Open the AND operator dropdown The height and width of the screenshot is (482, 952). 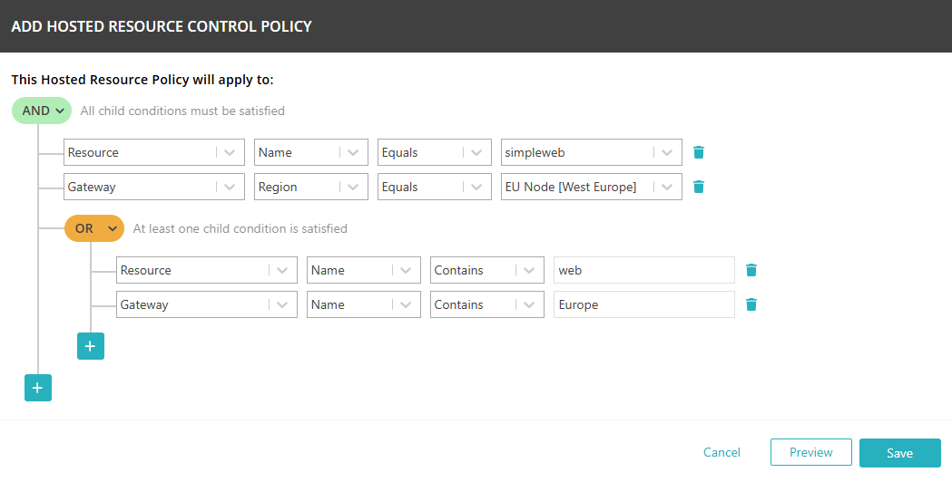click(x=42, y=111)
